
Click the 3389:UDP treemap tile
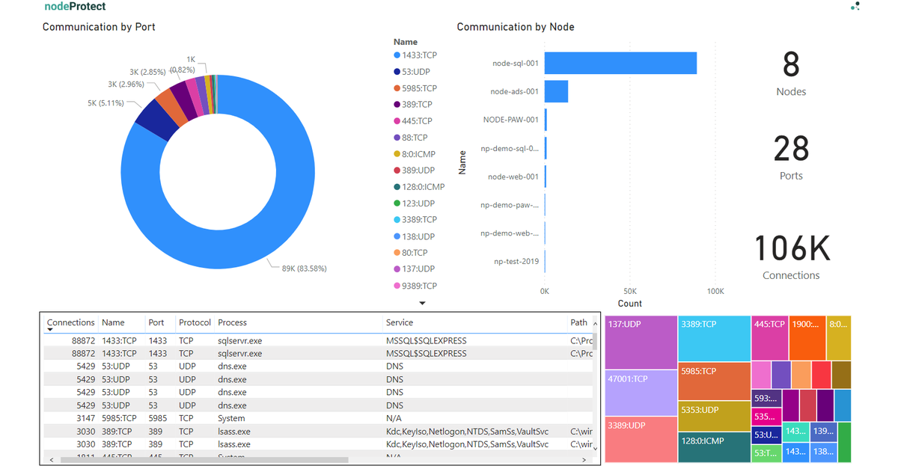(641, 440)
